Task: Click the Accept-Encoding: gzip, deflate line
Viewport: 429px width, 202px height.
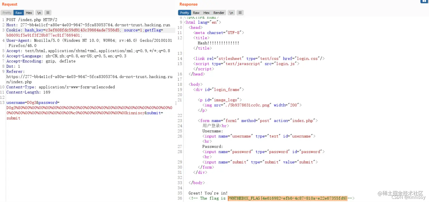Action: 41,61
